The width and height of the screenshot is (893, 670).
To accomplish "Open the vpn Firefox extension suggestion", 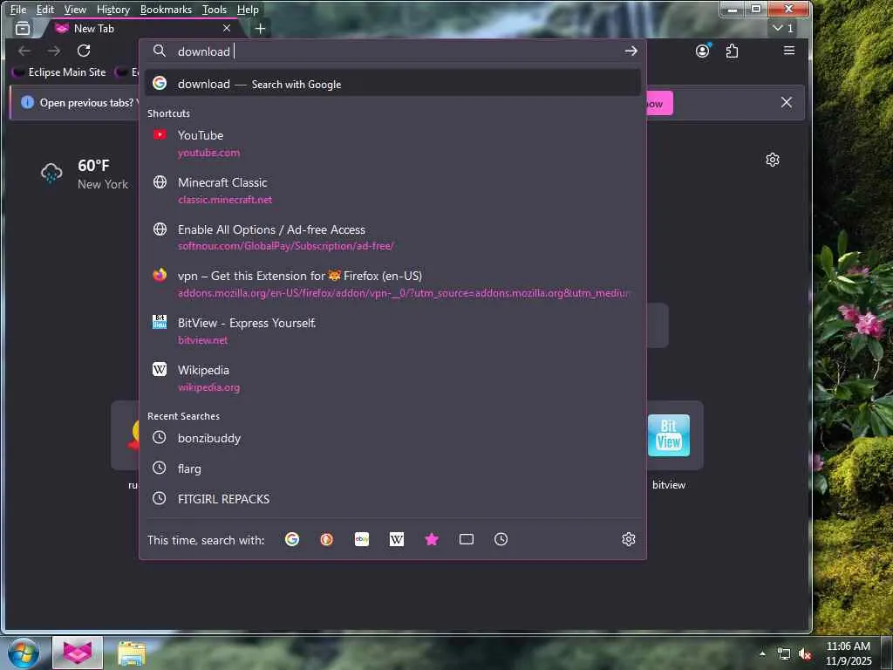I will (392, 284).
